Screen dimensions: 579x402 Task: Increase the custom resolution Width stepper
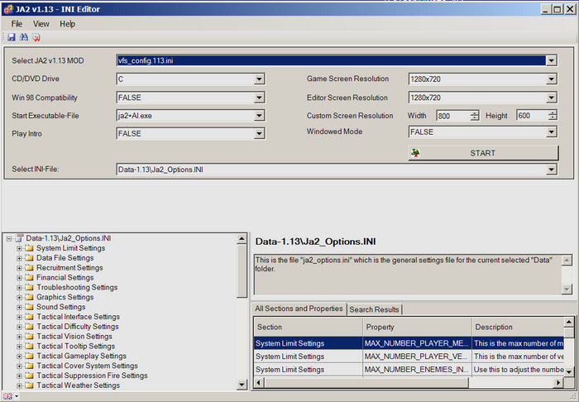[x=474, y=113]
